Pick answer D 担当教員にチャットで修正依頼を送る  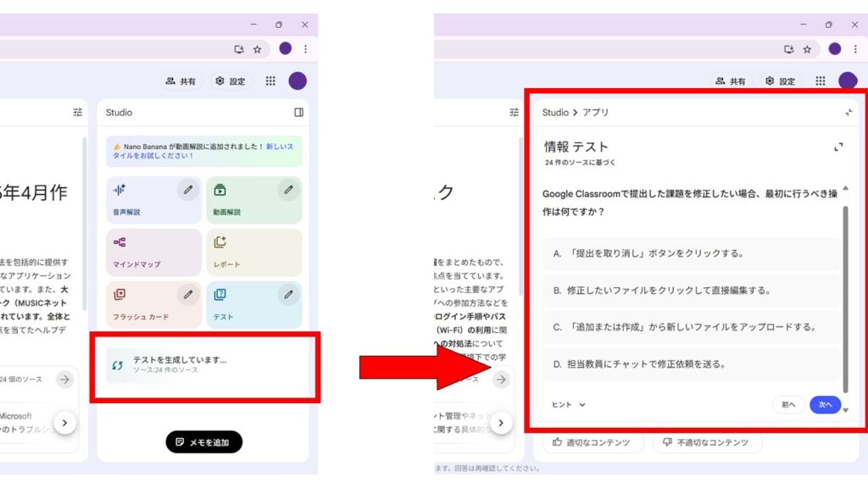[691, 364]
